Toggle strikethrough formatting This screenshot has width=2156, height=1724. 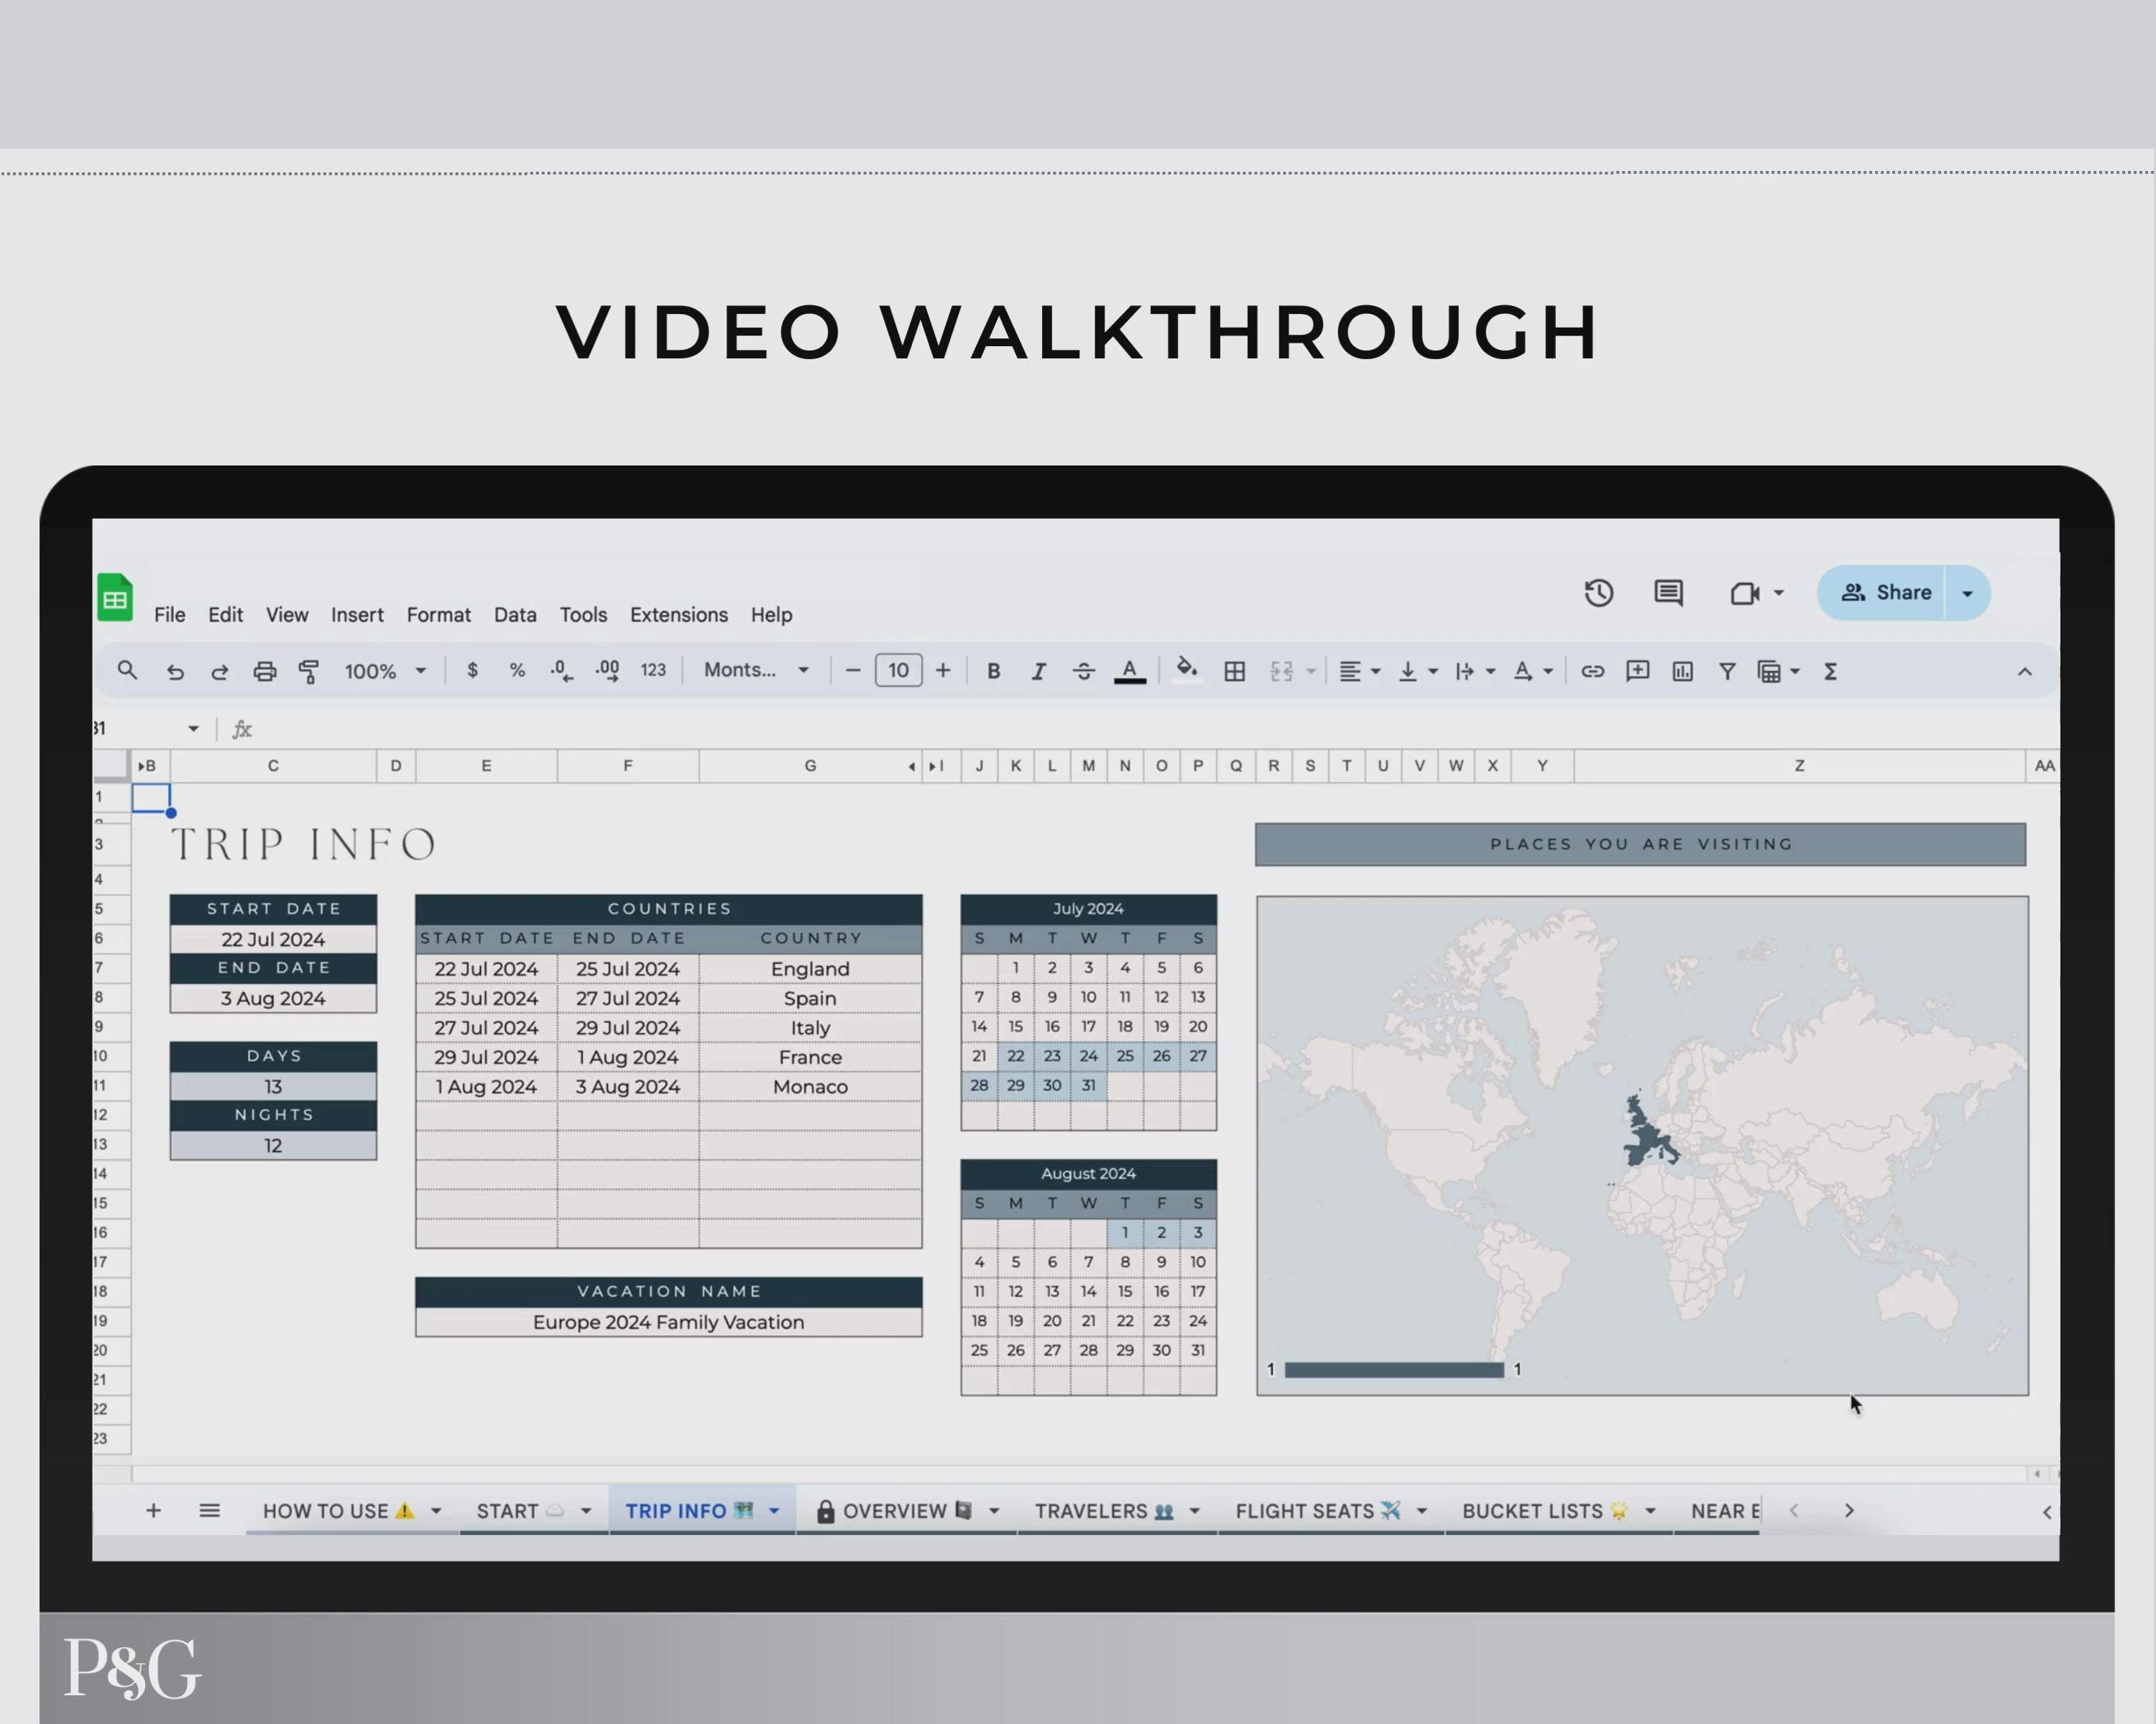click(x=1083, y=672)
